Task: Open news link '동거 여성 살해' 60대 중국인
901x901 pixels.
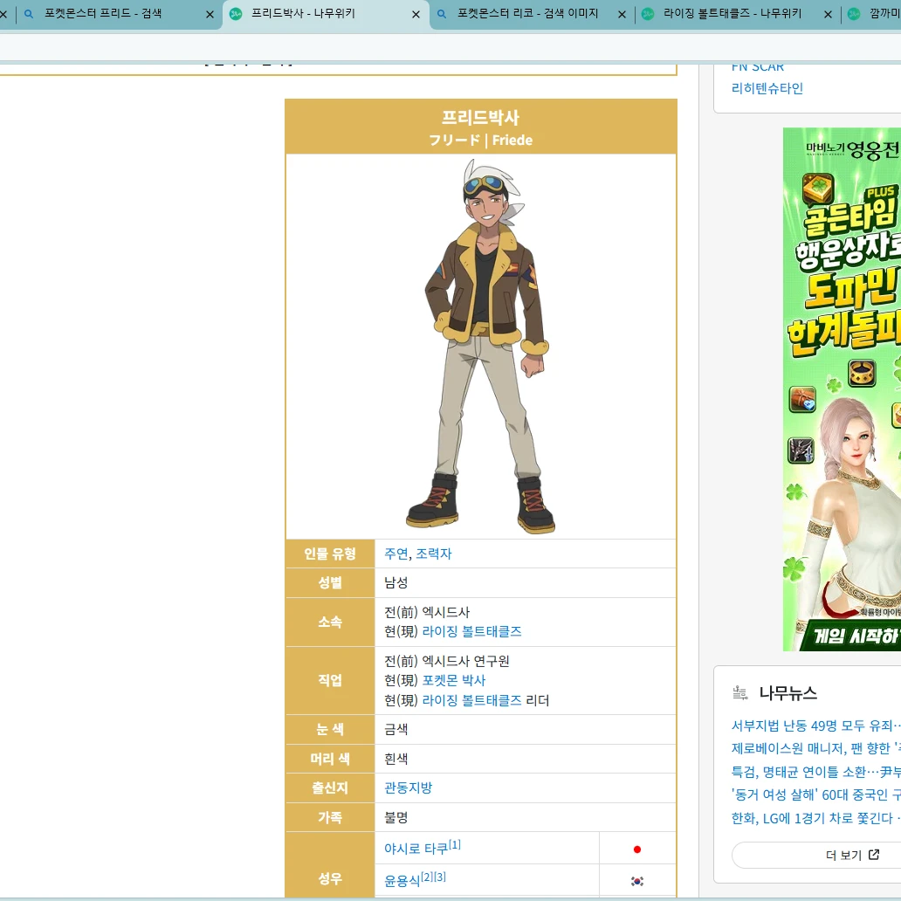Action: (x=816, y=794)
